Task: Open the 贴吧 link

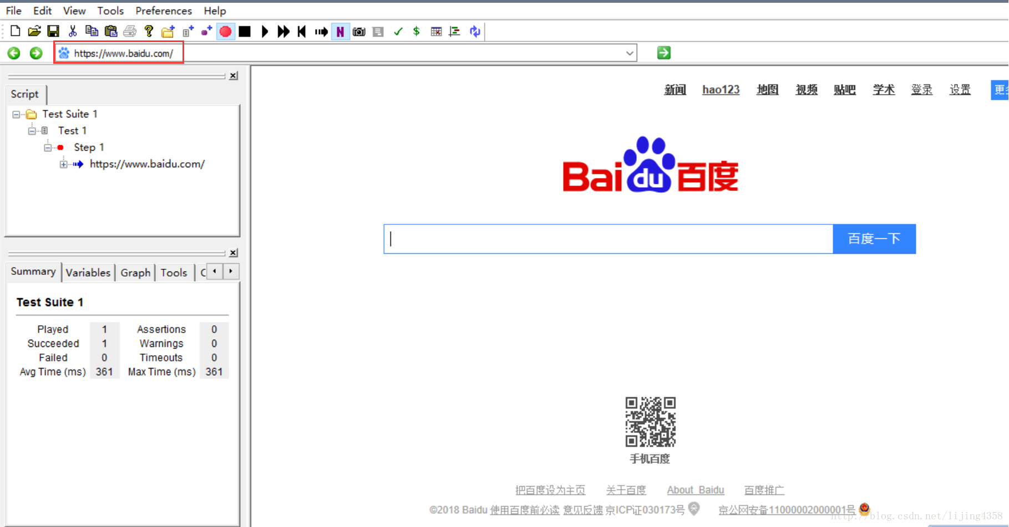Action: click(x=844, y=89)
